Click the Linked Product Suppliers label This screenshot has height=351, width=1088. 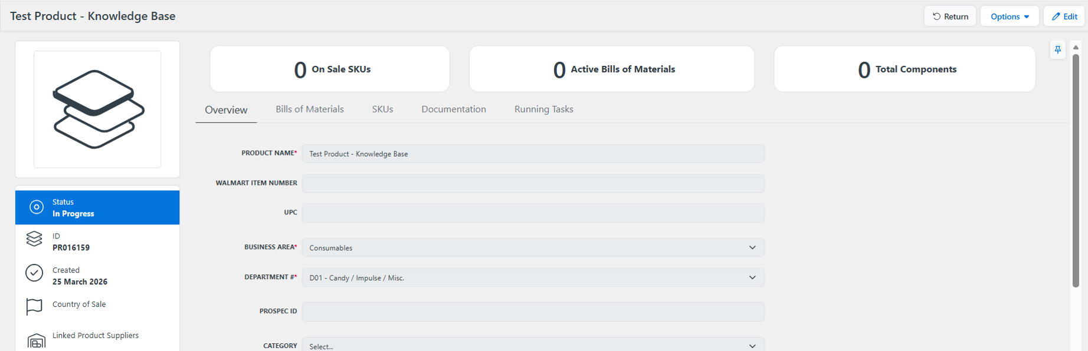point(96,336)
